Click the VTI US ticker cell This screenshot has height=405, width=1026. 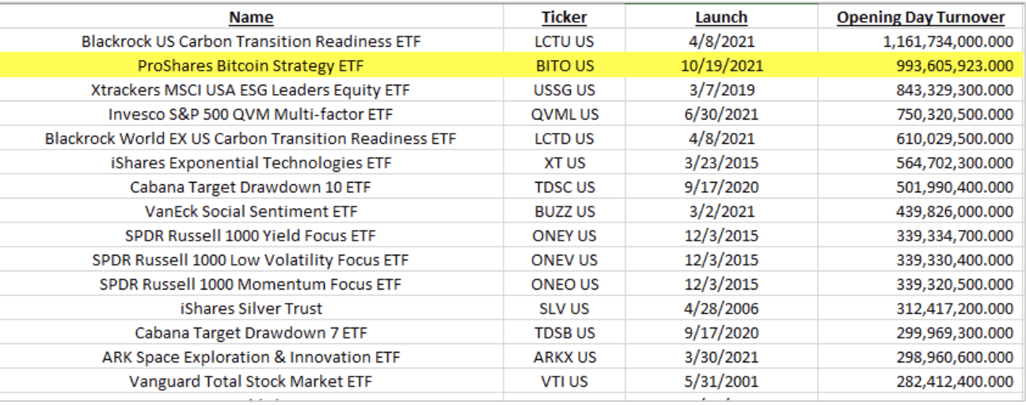564,381
